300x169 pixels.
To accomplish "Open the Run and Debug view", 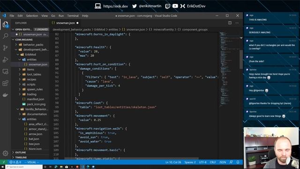I will coord(5,60).
